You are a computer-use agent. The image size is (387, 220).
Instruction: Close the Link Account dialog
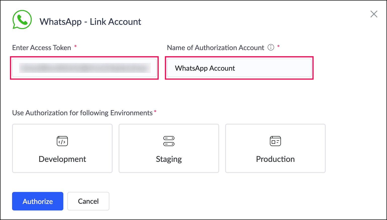tap(374, 14)
